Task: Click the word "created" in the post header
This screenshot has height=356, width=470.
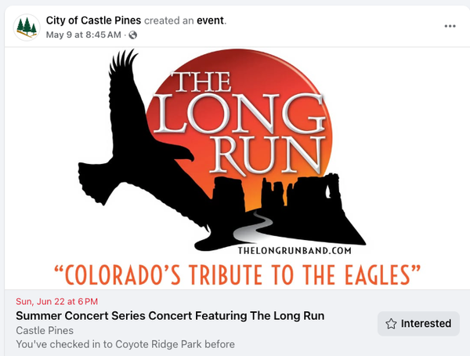Action: point(166,19)
